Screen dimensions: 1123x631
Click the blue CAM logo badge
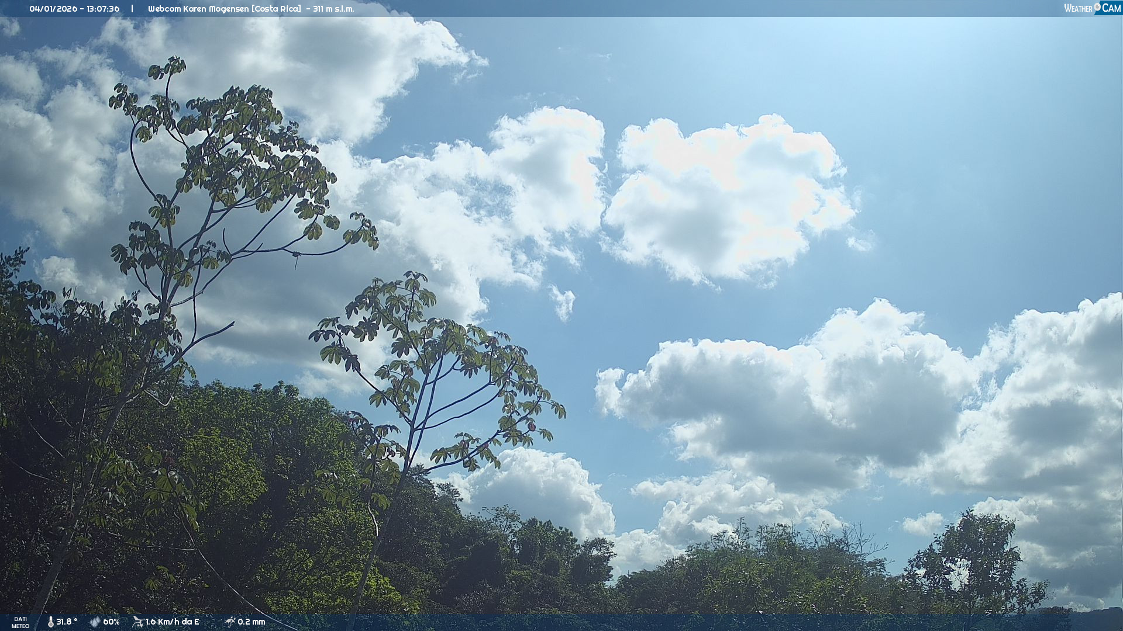(1111, 8)
